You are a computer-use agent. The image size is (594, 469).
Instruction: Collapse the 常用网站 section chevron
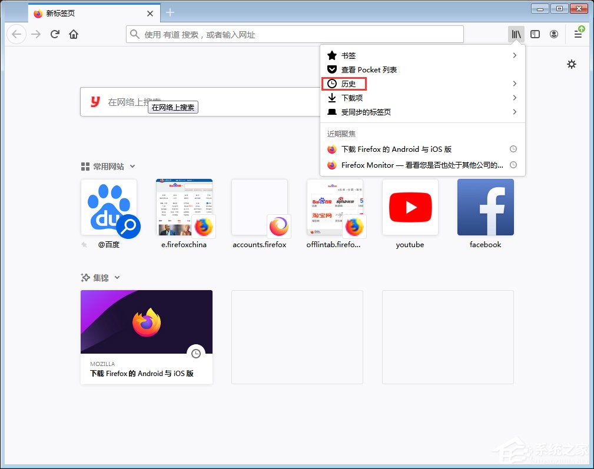tap(132, 166)
